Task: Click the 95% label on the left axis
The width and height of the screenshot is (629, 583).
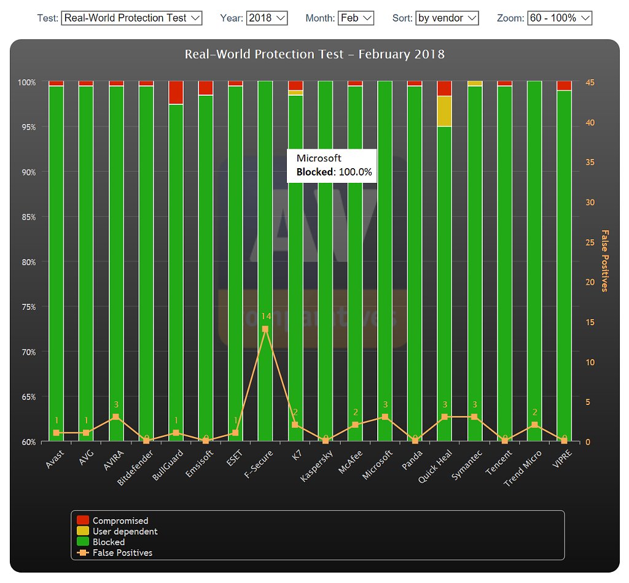Action: coord(29,127)
